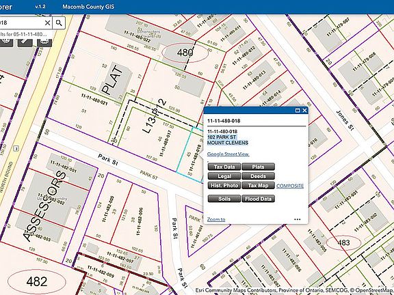Maximize the parcel popup window

(298, 111)
